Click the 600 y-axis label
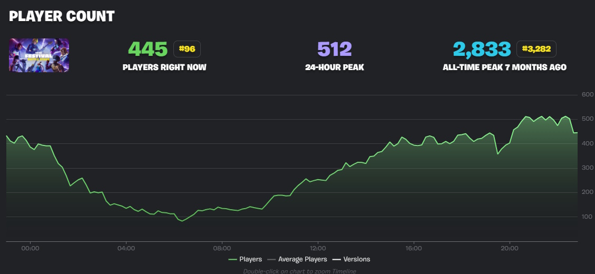This screenshot has width=595, height=274. (588, 94)
